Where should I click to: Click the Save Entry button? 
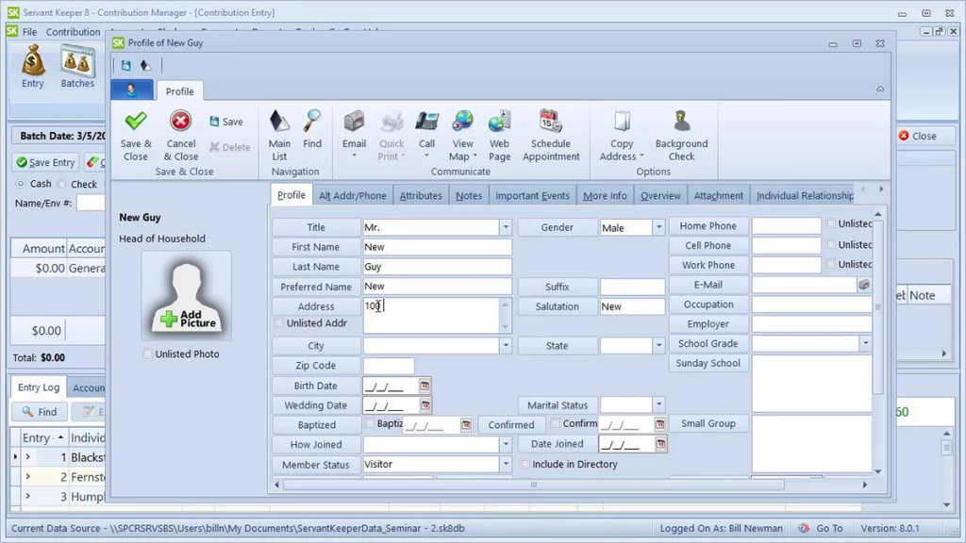(x=45, y=162)
